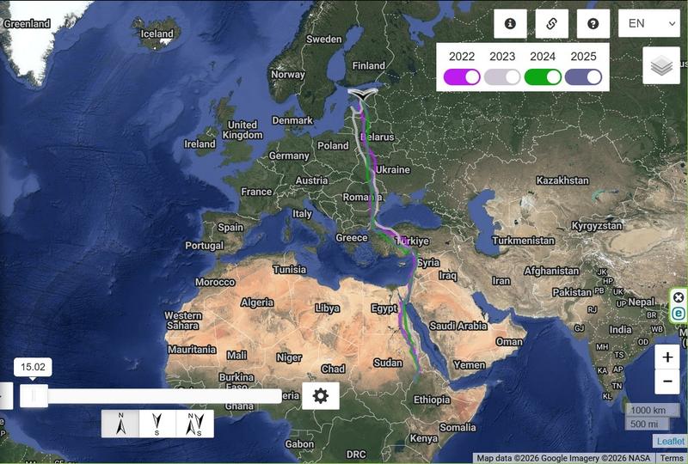Open the info button
This screenshot has width=688, height=464.
pos(510,24)
